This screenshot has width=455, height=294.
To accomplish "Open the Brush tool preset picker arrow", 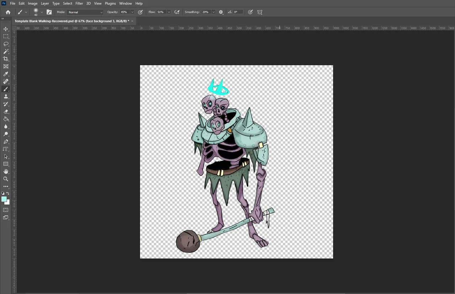I will (x=26, y=12).
